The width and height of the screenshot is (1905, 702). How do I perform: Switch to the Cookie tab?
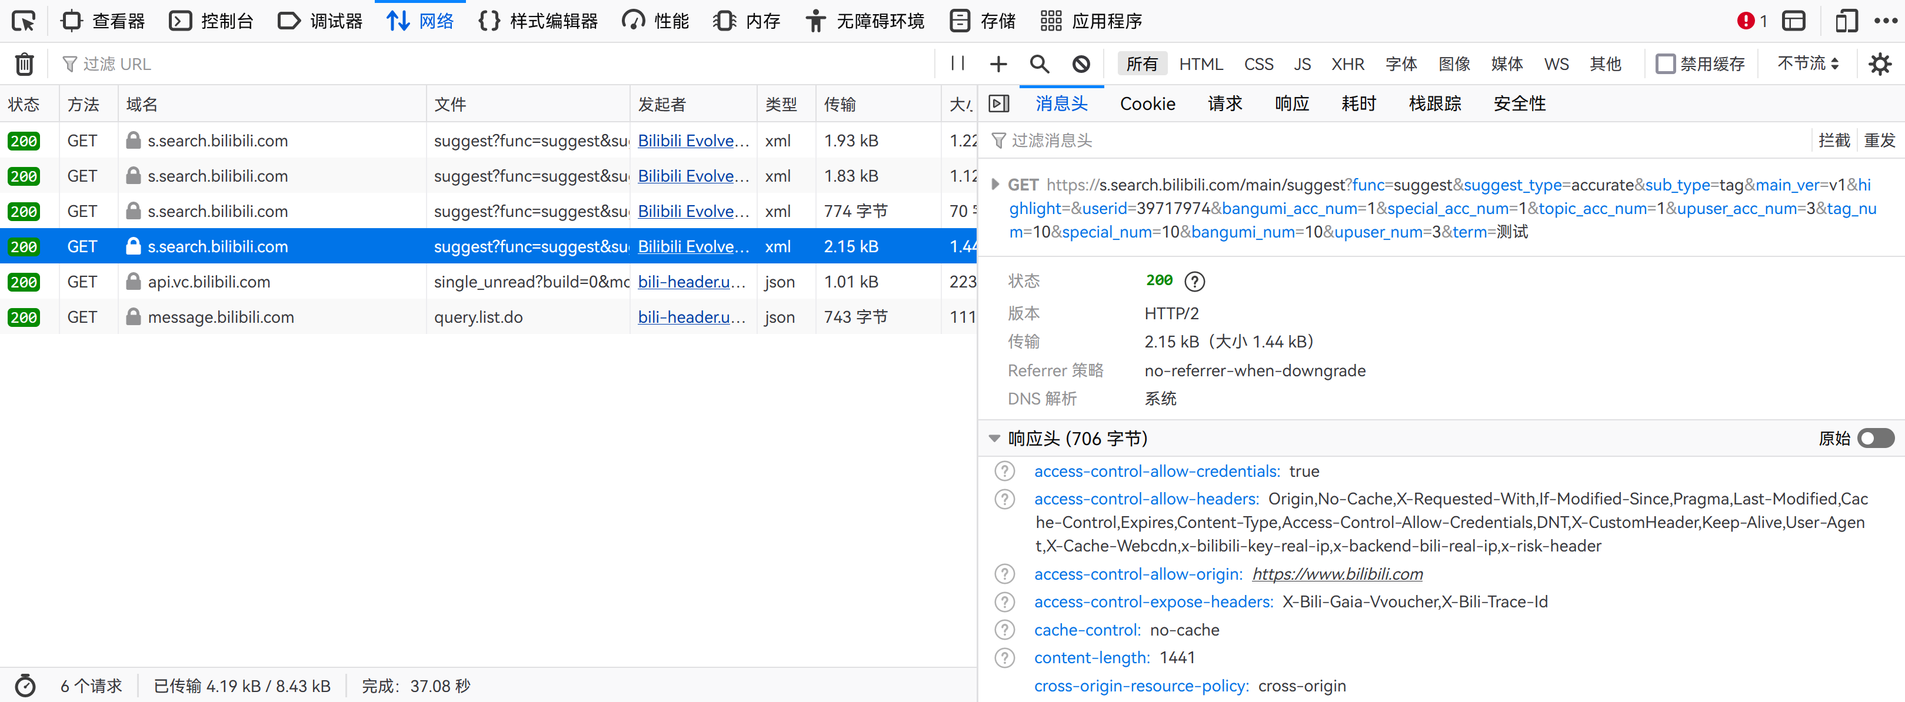[x=1147, y=103]
